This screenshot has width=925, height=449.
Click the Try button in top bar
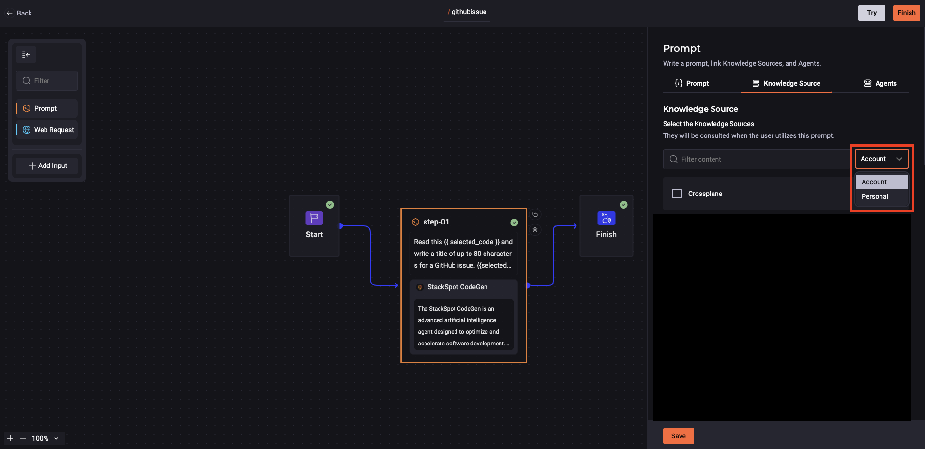[x=871, y=13]
